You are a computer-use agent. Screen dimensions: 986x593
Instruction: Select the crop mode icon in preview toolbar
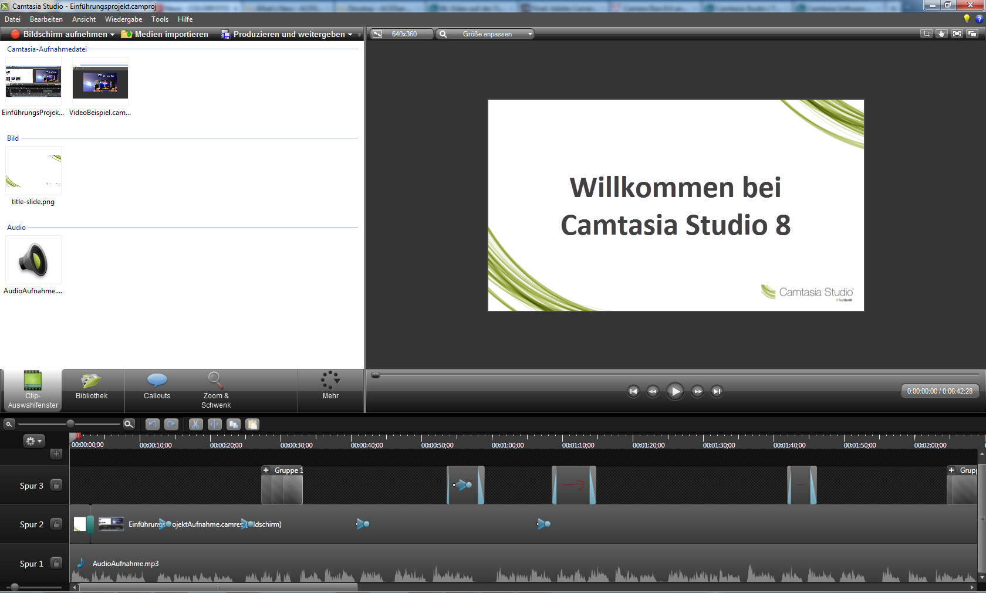tap(926, 34)
